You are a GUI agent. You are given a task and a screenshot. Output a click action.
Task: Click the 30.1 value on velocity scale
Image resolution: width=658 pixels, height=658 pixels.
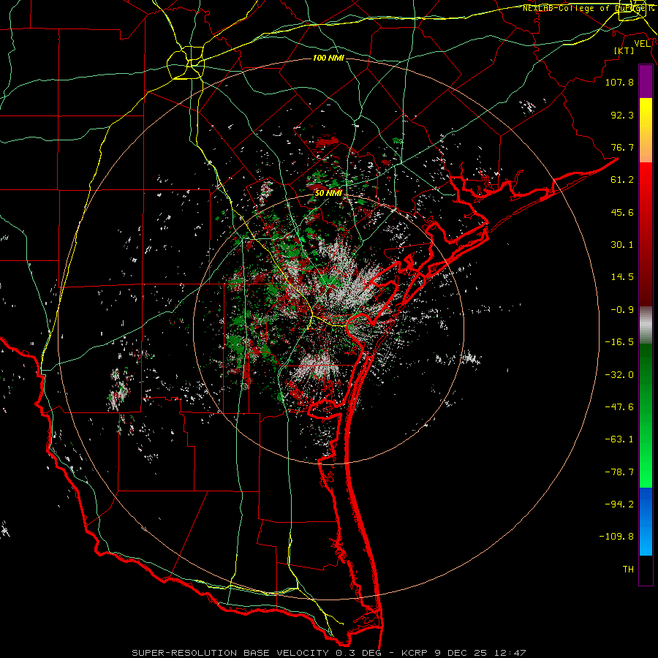622,245
